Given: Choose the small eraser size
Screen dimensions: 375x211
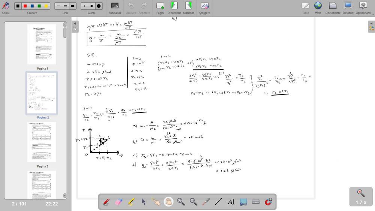Looking at the screenshot, I should pos(85,6).
